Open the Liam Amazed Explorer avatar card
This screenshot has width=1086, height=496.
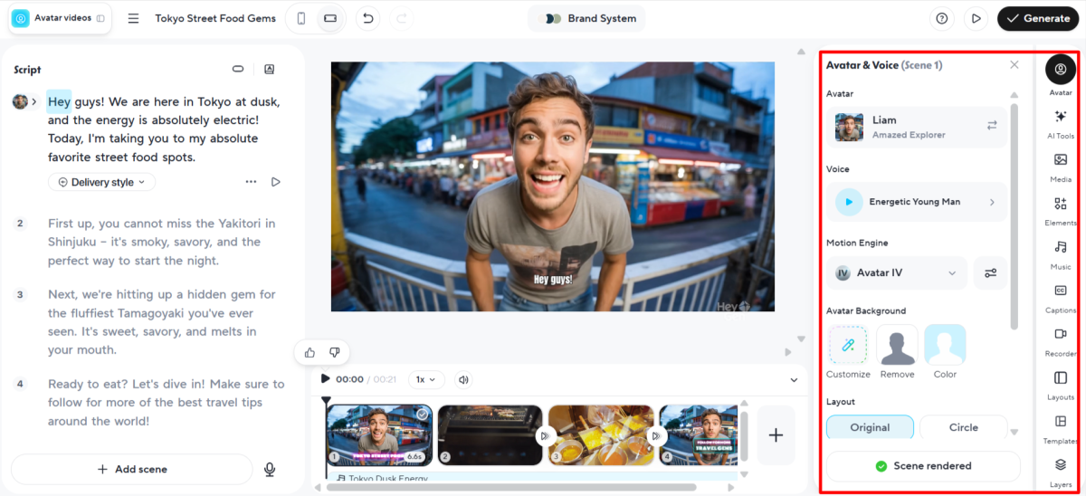tap(916, 127)
